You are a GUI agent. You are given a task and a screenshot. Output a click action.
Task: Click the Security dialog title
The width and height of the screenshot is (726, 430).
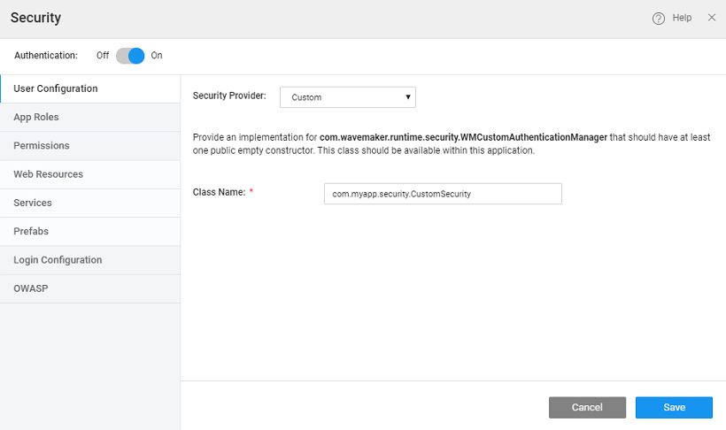point(35,18)
